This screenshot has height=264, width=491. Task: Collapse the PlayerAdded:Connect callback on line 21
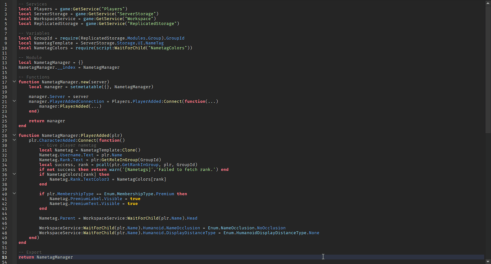pos(14,101)
